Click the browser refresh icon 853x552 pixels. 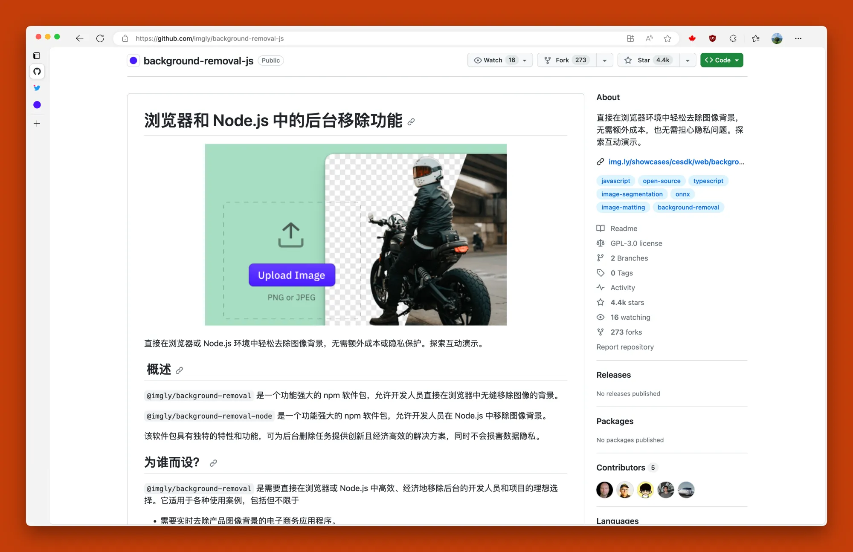coord(100,38)
